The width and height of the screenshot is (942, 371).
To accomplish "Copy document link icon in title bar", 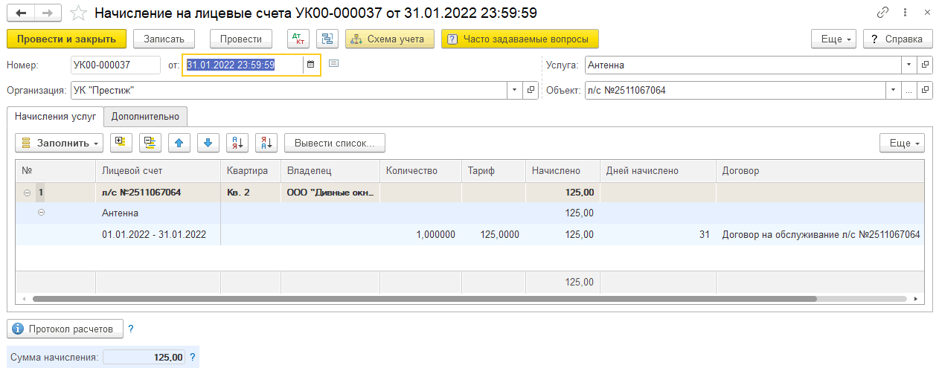I will (883, 13).
